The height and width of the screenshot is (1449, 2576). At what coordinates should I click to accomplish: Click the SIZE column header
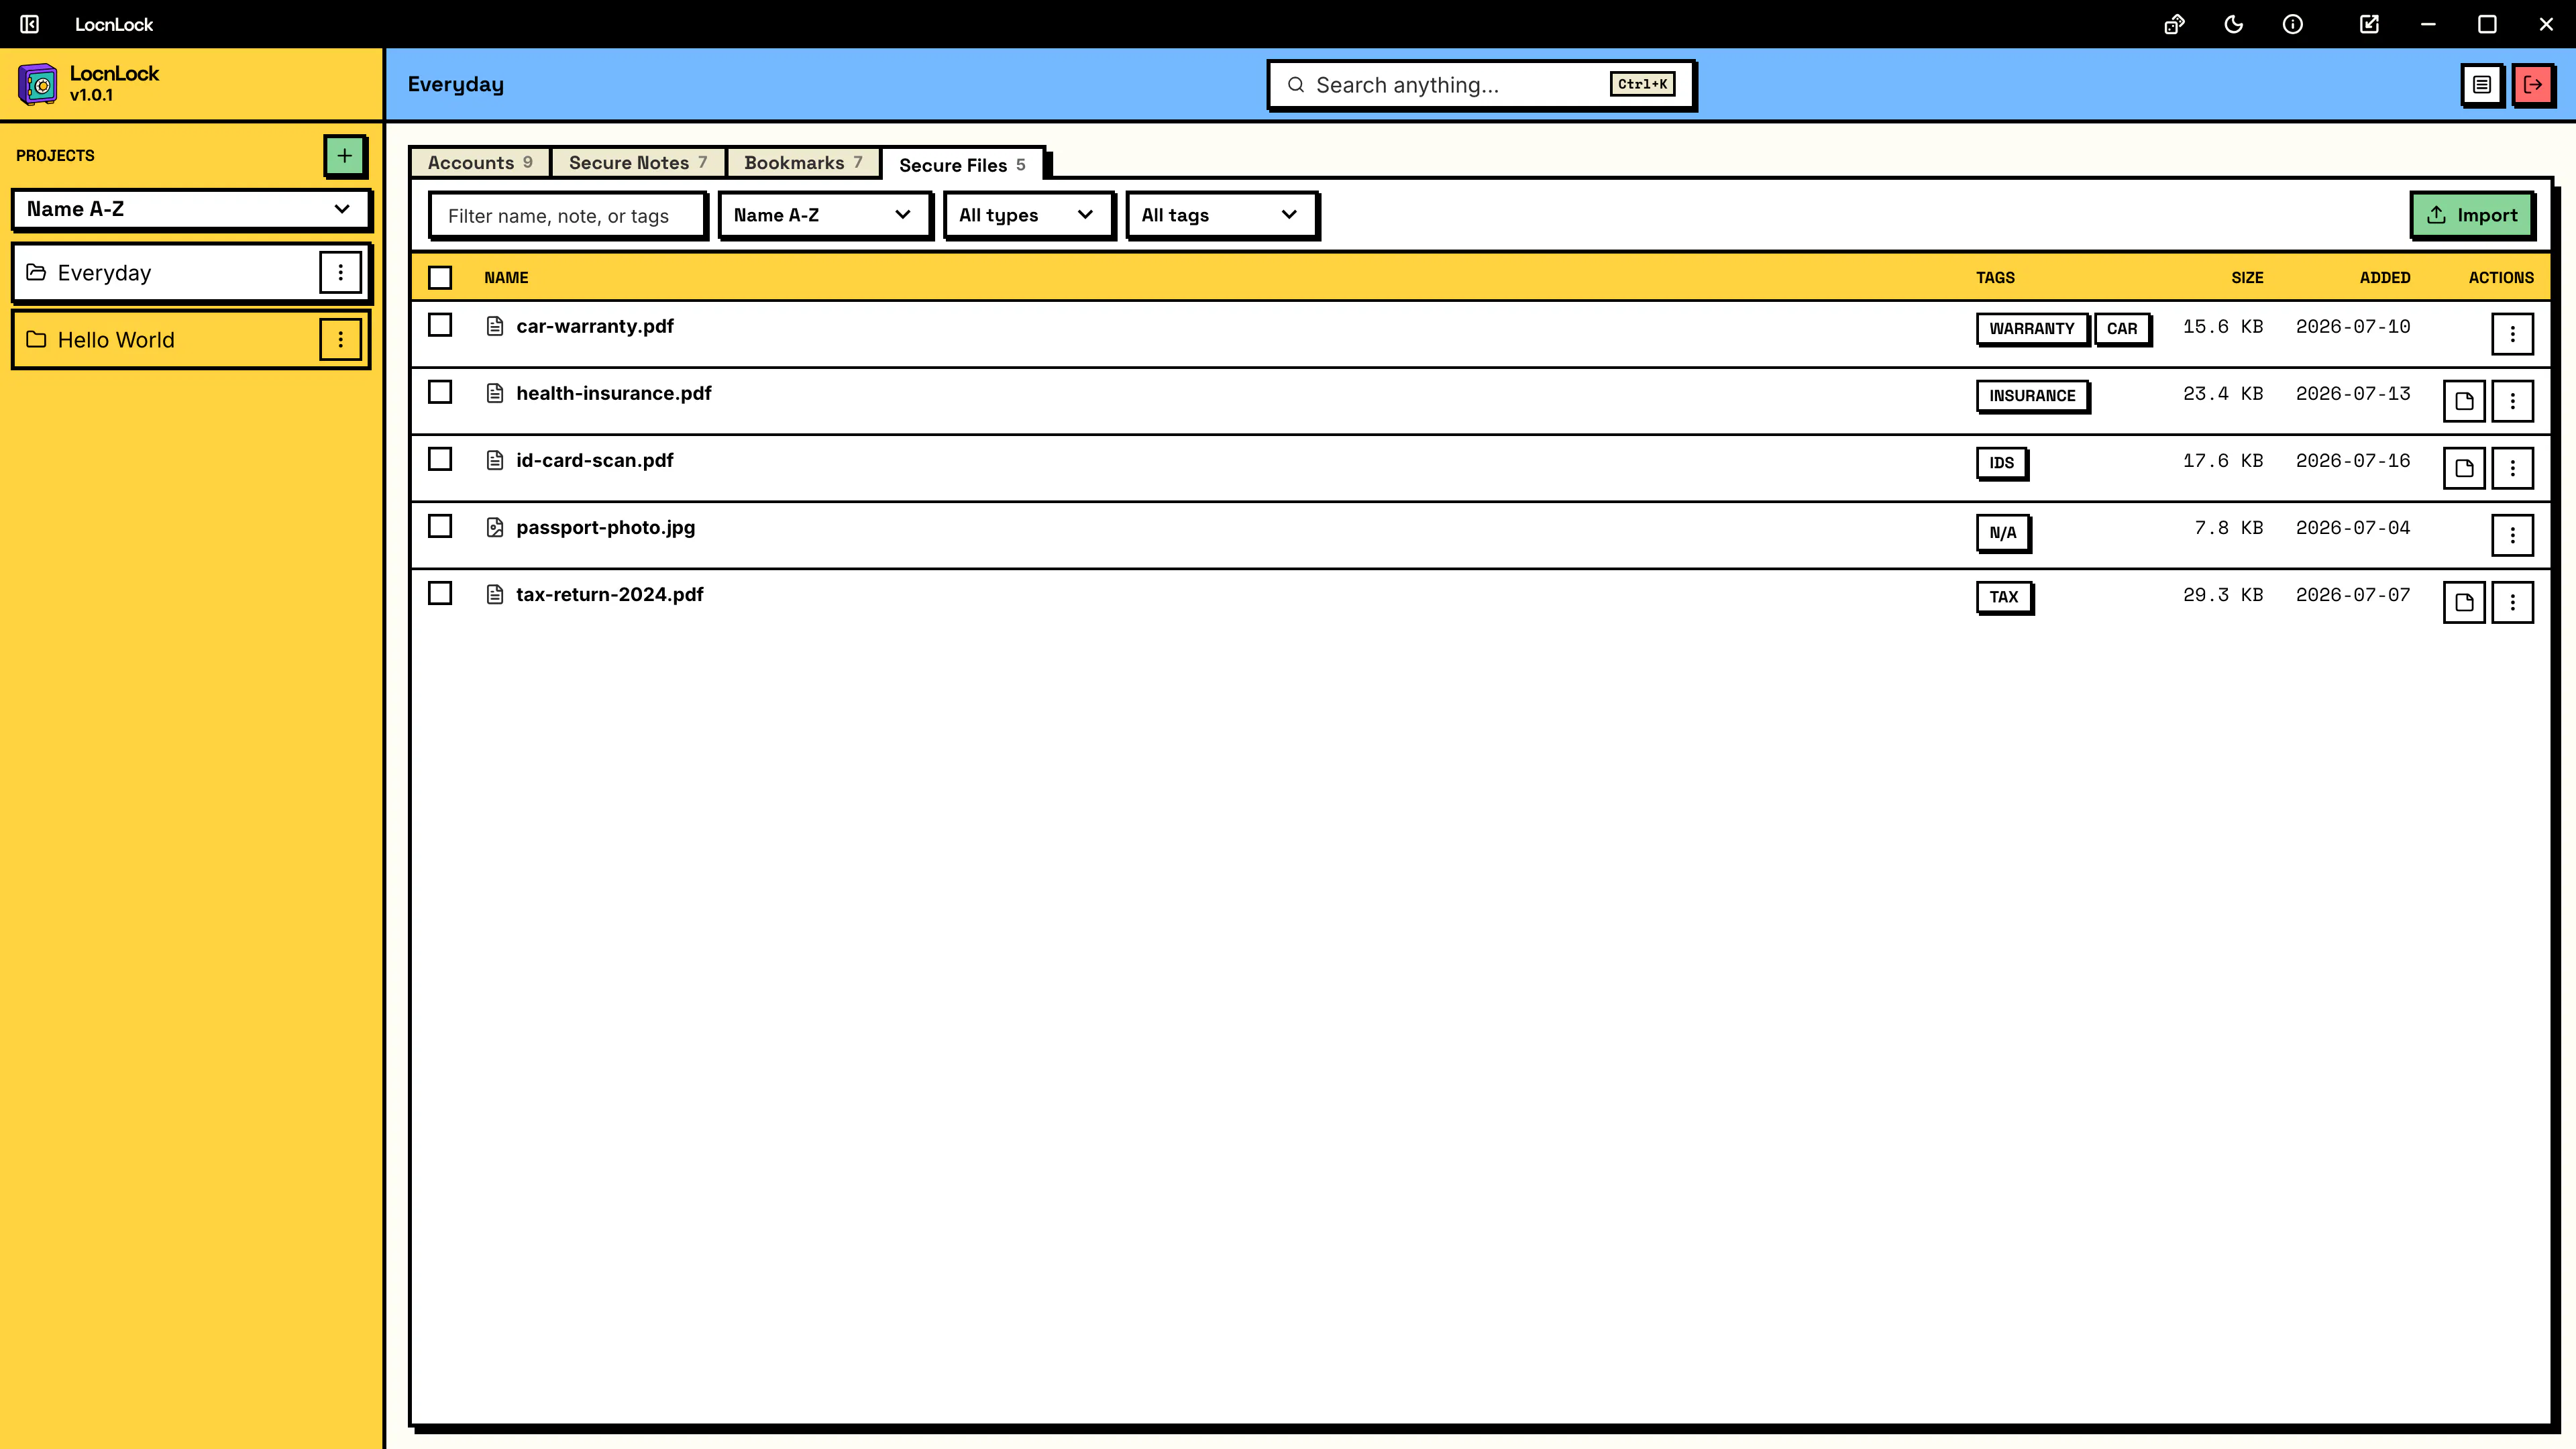[x=2246, y=277]
